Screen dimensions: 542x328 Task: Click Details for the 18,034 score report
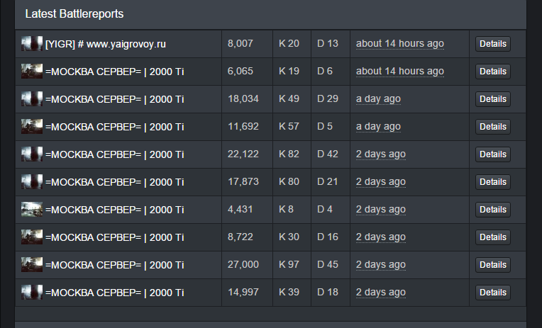click(492, 99)
